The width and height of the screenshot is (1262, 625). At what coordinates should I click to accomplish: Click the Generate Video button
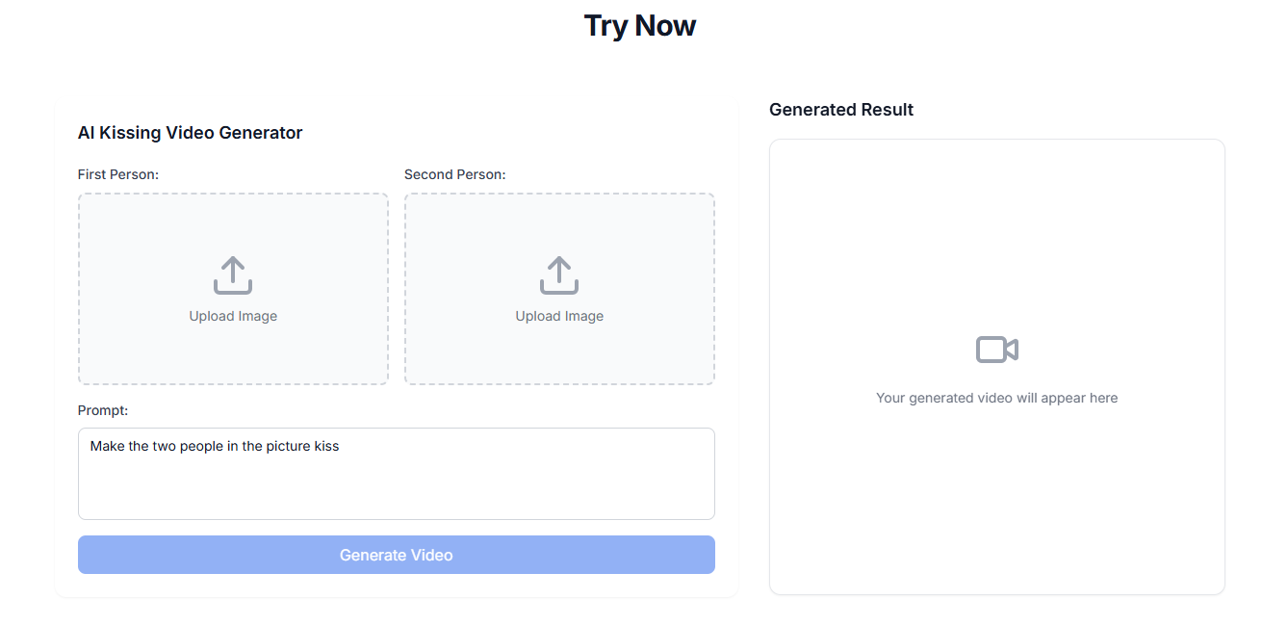(397, 555)
